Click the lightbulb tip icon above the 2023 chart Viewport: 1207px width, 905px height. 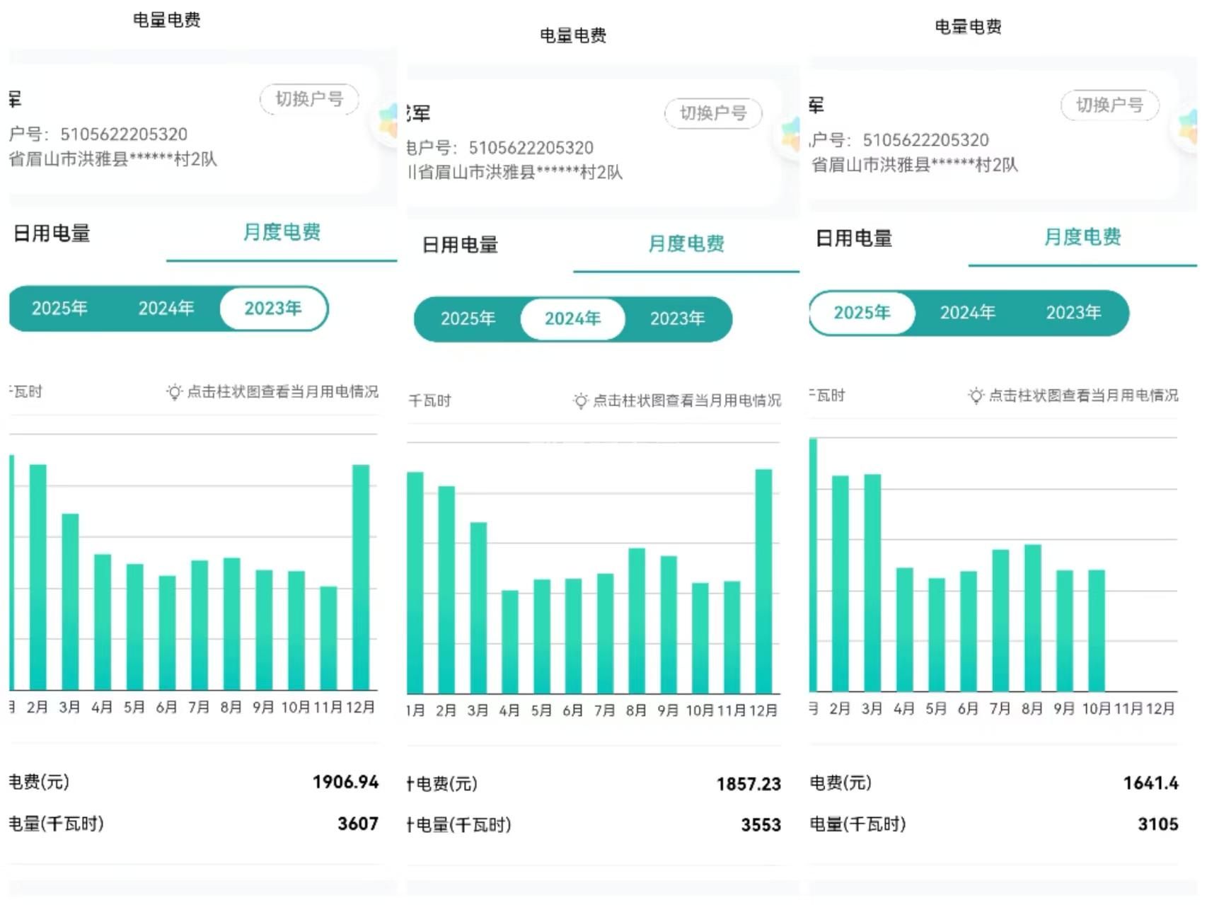click(x=174, y=392)
